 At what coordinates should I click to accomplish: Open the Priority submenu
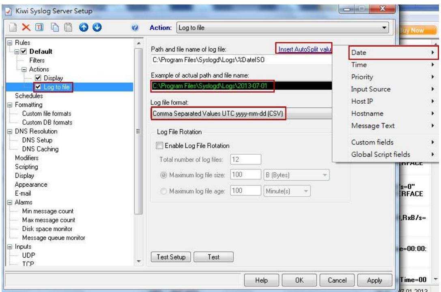[394, 77]
